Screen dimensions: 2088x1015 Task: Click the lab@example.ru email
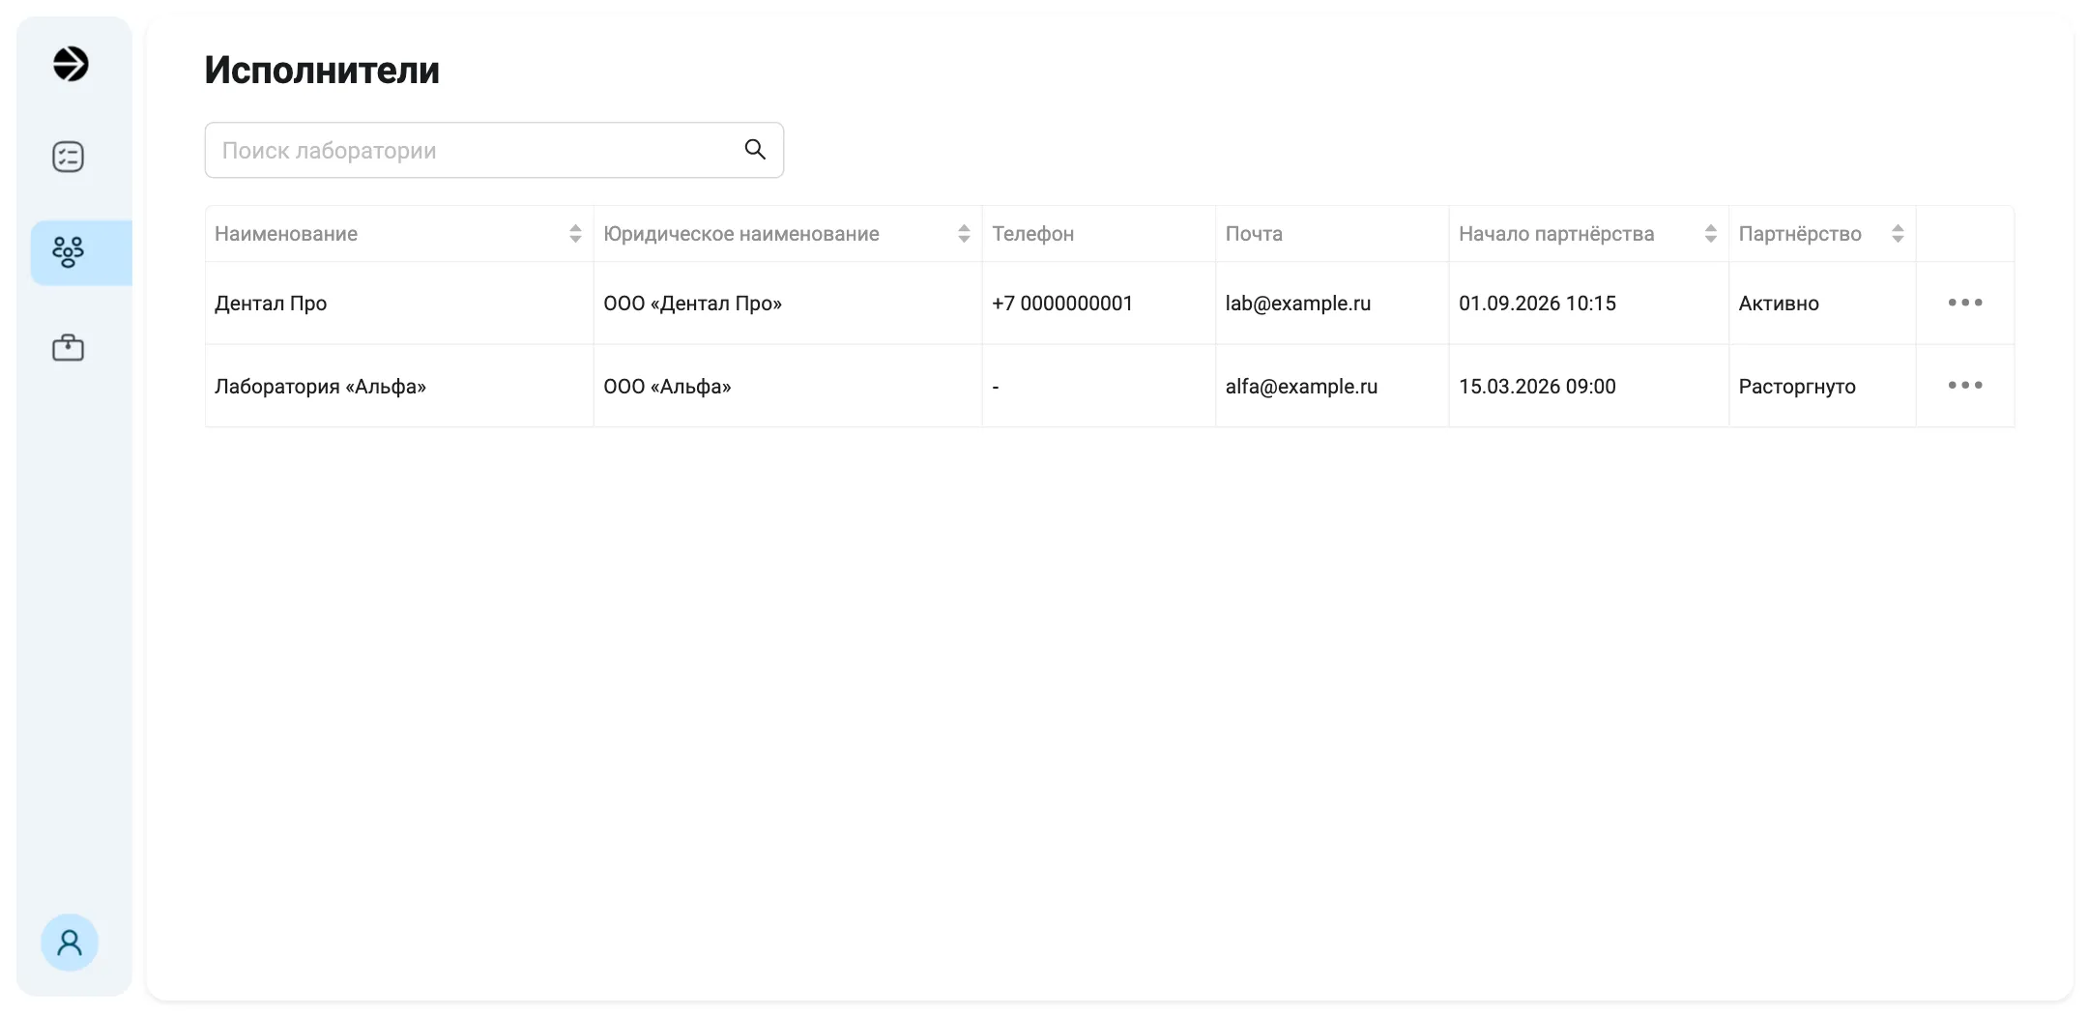click(1297, 304)
